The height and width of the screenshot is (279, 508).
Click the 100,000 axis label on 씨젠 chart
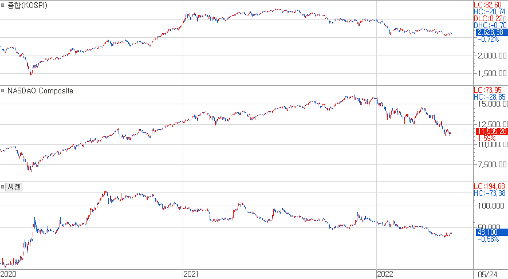tap(491, 206)
